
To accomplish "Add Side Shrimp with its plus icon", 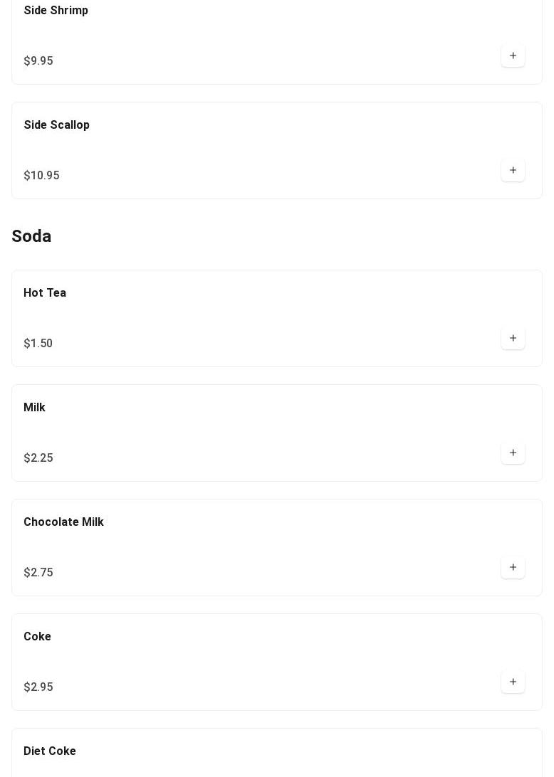I will [513, 56].
